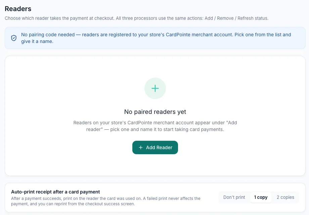Image resolution: width=309 pixels, height=215 pixels.
Task: Click the words Refresh status in subtitle
Action: point(253,18)
